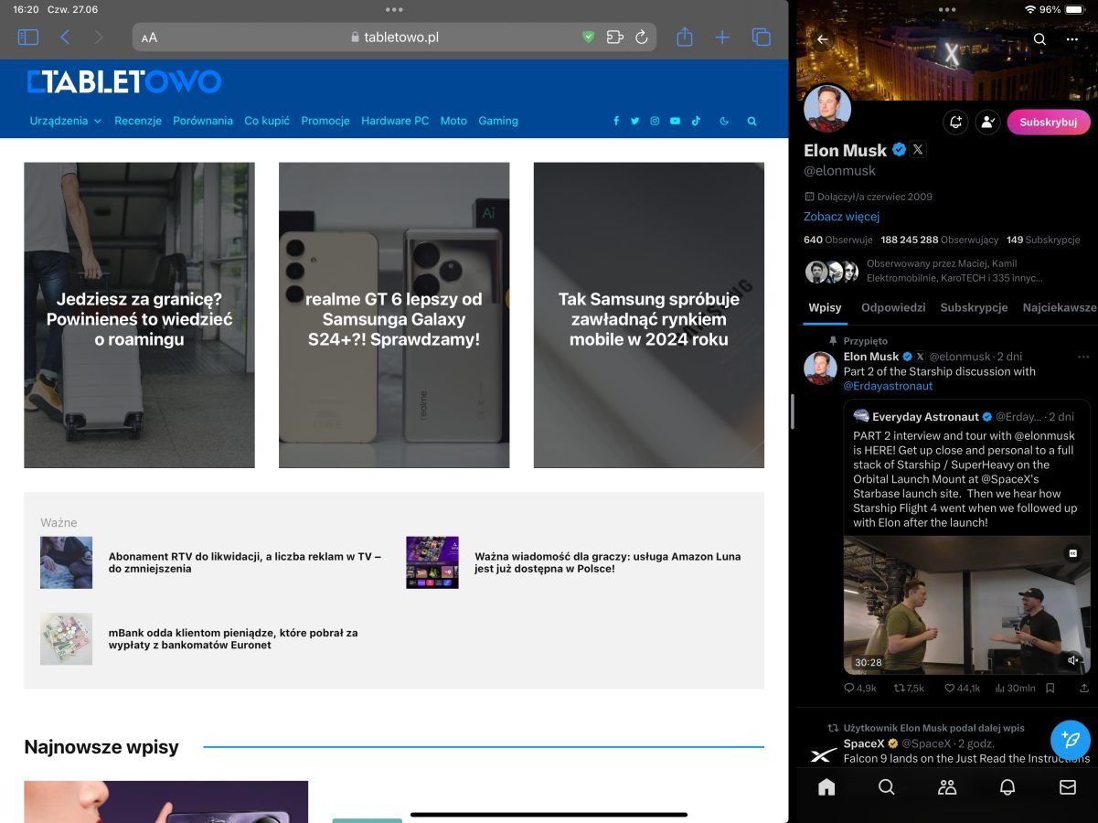The image size is (1098, 823).
Task: Open Tabletowo Twitter profile icon
Action: coord(634,121)
